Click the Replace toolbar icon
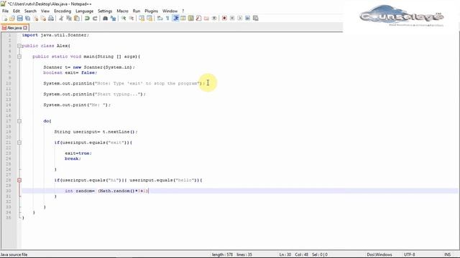The width and height of the screenshot is (460, 258). 114,18
